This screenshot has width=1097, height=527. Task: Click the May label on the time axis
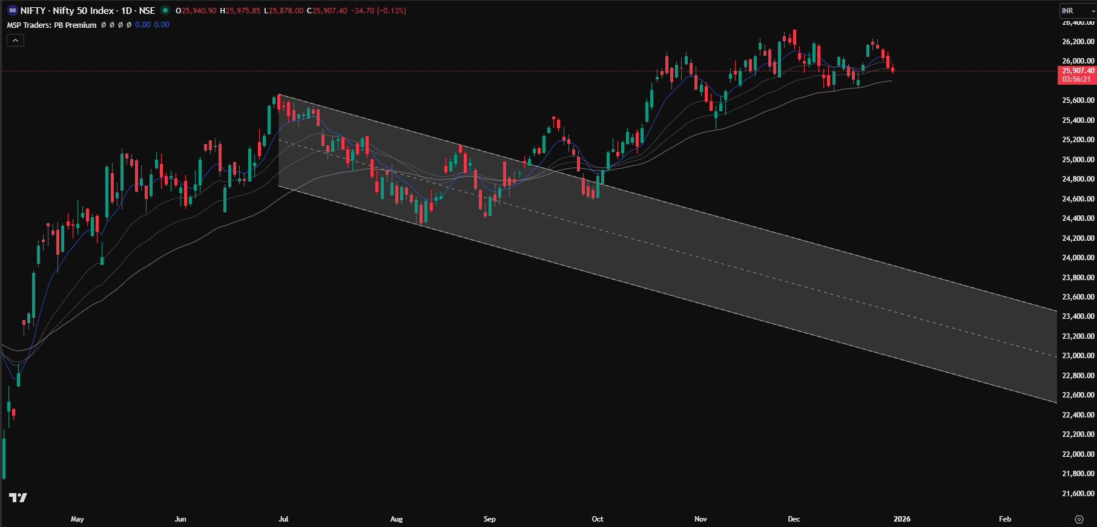pyautogui.click(x=77, y=519)
